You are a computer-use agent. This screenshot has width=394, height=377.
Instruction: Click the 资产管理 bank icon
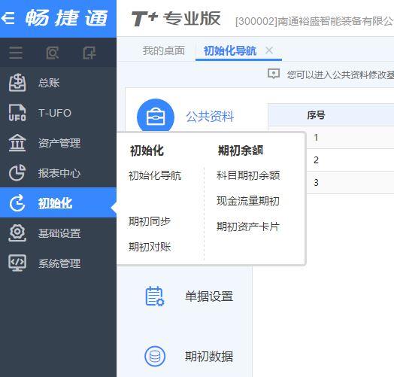pos(17,143)
